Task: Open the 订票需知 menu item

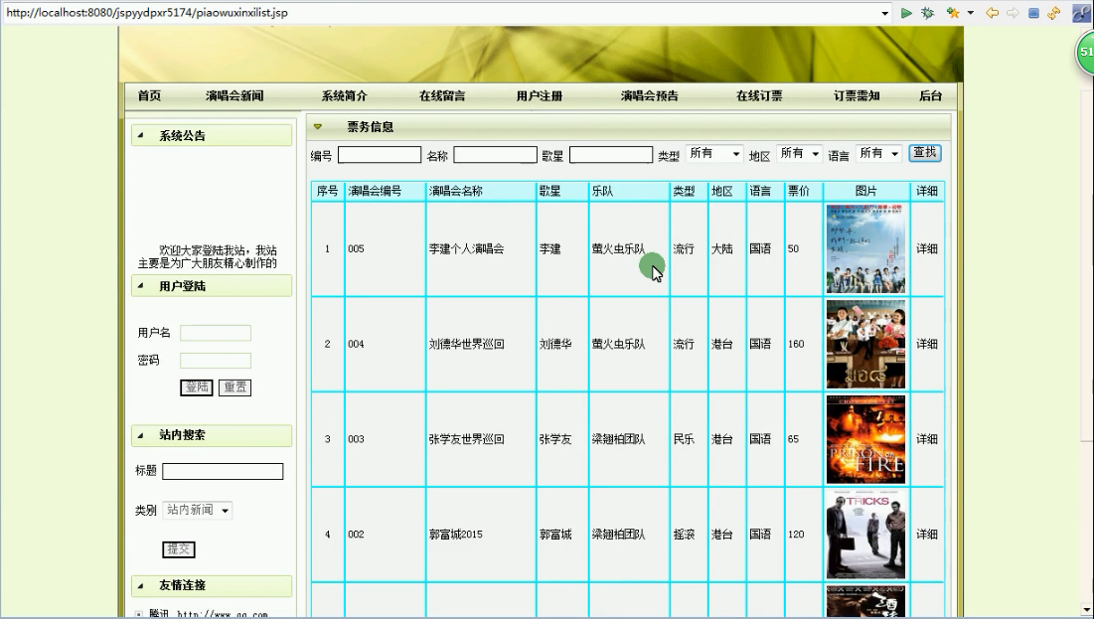Action: pos(857,96)
